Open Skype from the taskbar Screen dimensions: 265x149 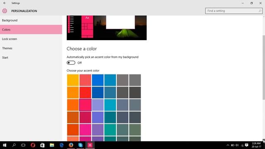(x=80, y=145)
